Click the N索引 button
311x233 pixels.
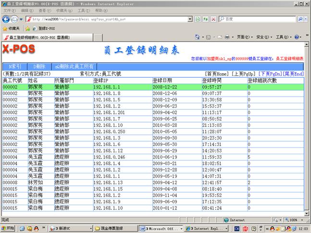click(x=15, y=67)
